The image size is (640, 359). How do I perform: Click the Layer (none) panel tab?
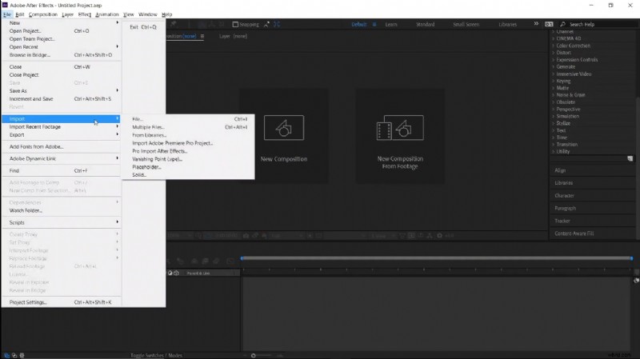[x=233, y=36]
